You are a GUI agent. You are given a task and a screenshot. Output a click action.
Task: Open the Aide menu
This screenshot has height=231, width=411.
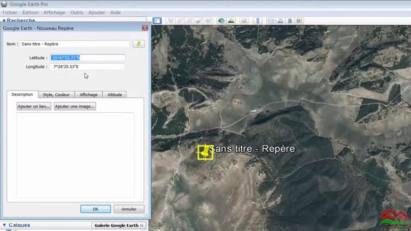[116, 12]
